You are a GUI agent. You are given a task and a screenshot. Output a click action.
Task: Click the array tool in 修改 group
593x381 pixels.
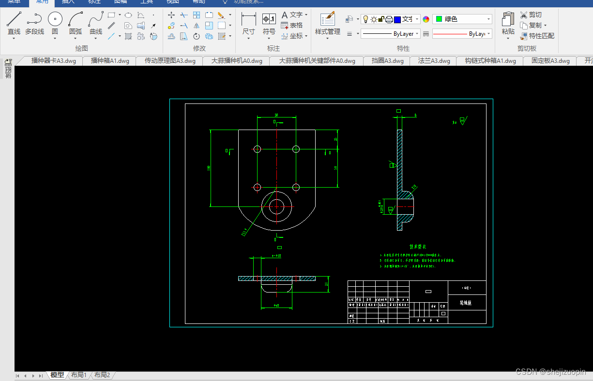(x=197, y=15)
